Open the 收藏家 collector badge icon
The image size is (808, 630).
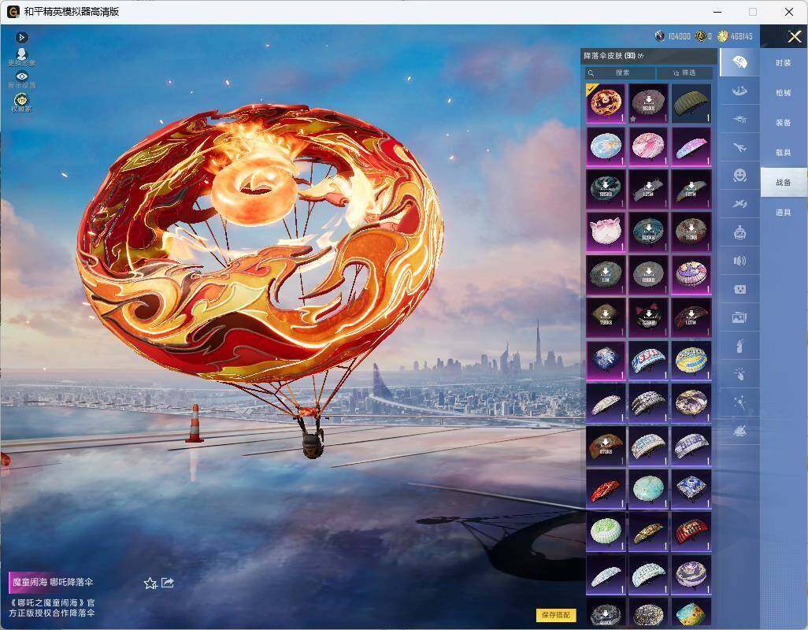point(21,102)
